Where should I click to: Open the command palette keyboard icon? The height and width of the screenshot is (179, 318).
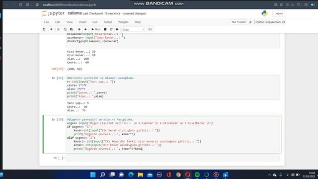click(x=150, y=29)
